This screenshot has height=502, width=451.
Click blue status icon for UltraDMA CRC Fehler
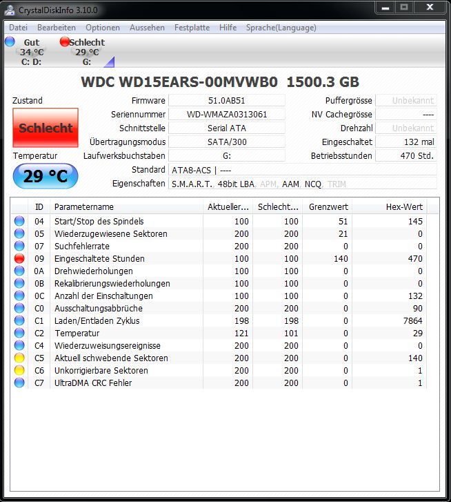19,383
